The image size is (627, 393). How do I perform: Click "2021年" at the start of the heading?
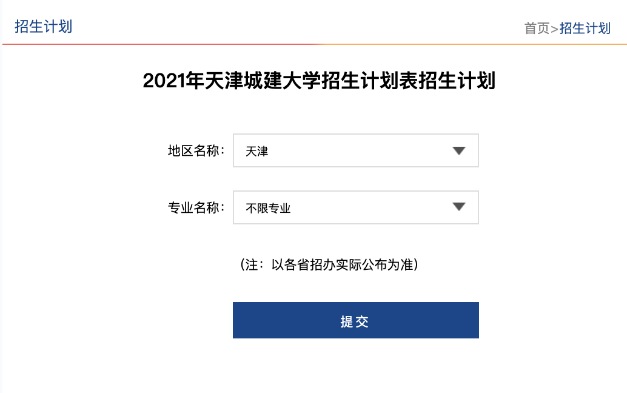165,81
